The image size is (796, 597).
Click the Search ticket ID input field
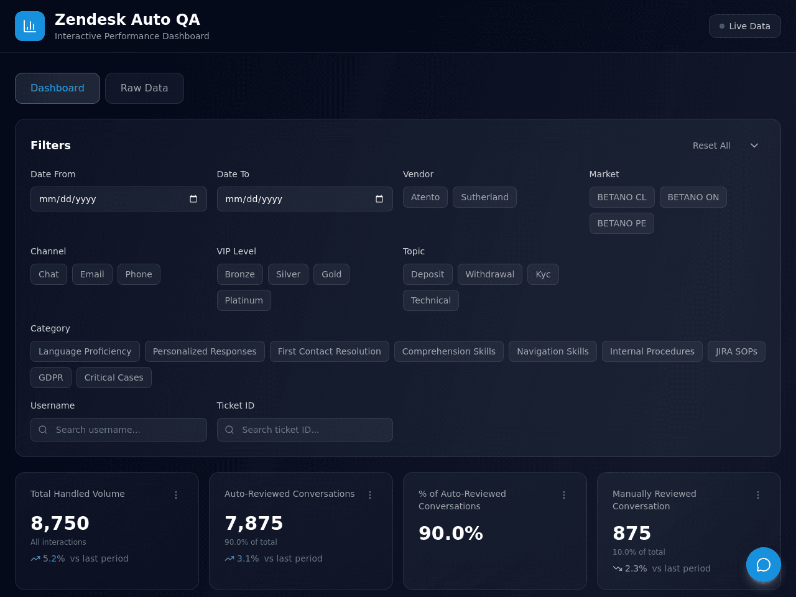click(305, 430)
